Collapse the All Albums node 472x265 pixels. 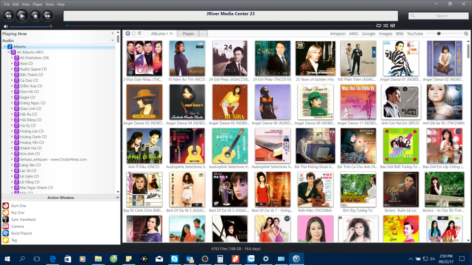click(8, 53)
